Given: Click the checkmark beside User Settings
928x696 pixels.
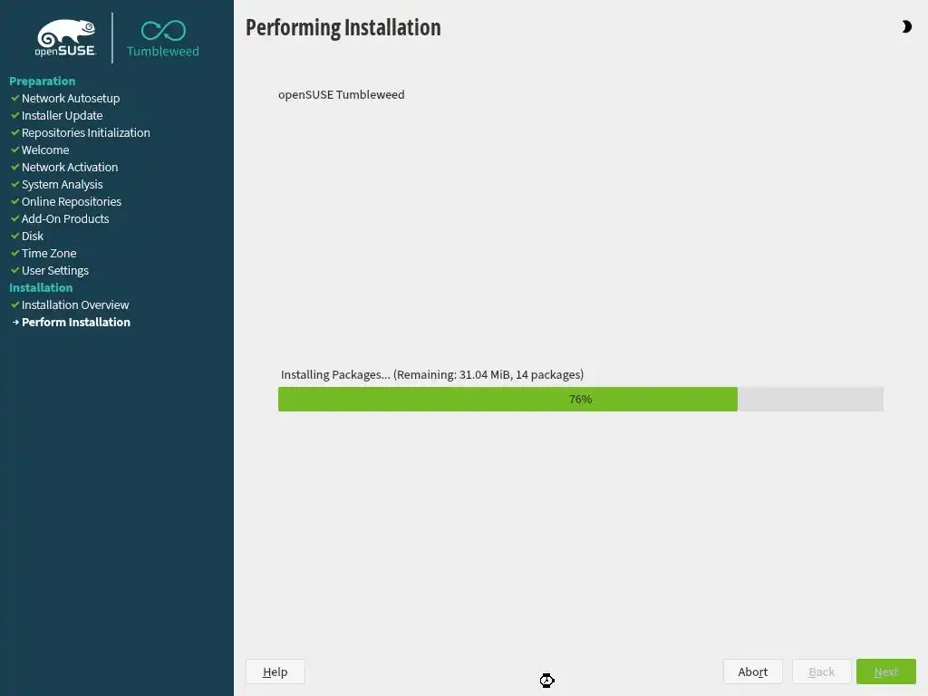Looking at the screenshot, I should (15, 270).
